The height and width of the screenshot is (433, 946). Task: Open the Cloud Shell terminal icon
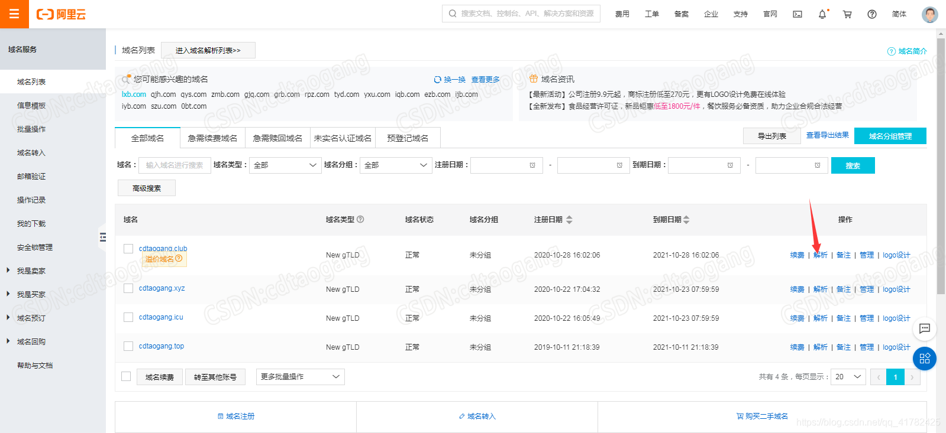[798, 14]
